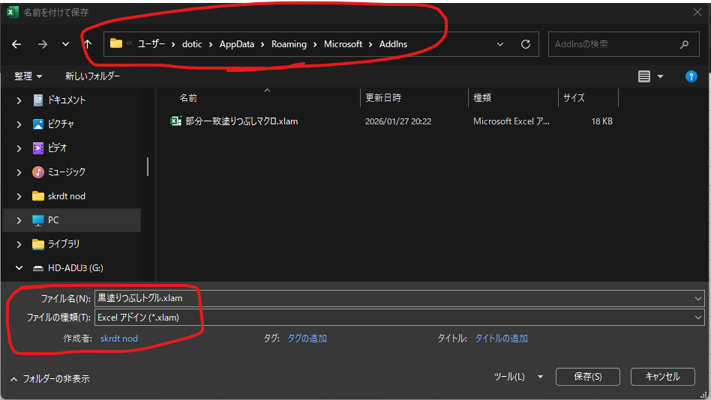Expand the ドキュメント tree node
This screenshot has width=711, height=400.
[x=19, y=100]
